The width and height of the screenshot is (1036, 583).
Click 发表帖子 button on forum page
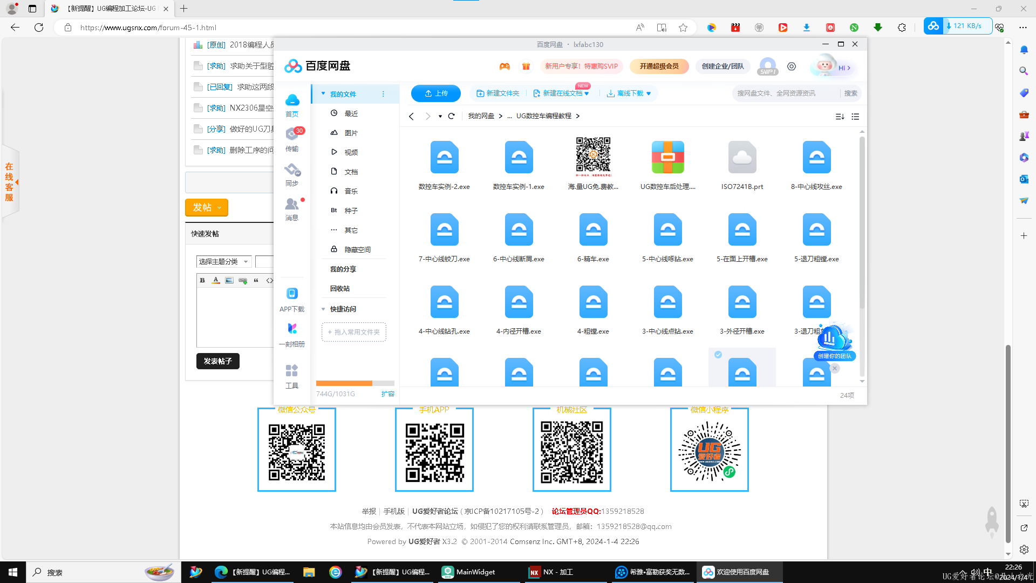coord(218,361)
